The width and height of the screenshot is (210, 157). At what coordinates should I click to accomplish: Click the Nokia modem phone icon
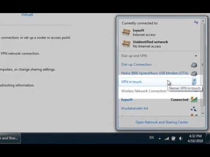click(x=194, y=73)
